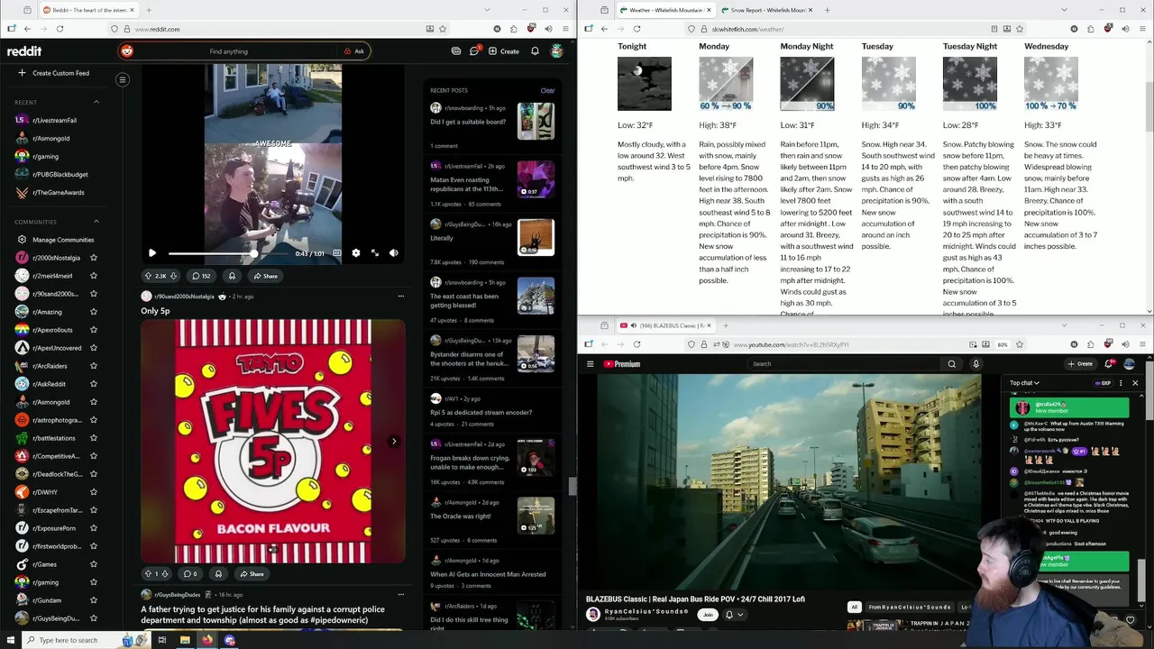1154x649 pixels.
Task: Favorite r/battlestations with the star
Action: 94,438
